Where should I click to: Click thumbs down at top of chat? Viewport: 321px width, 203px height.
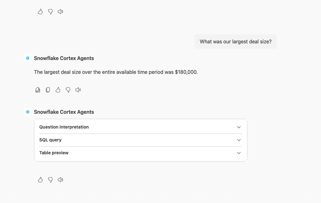point(50,12)
